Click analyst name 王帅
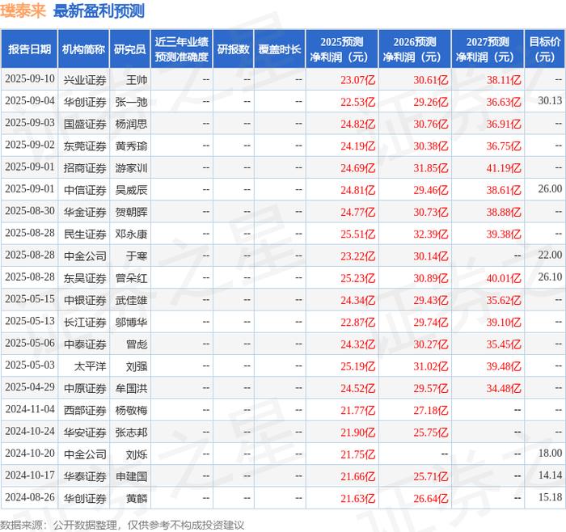 [137, 80]
